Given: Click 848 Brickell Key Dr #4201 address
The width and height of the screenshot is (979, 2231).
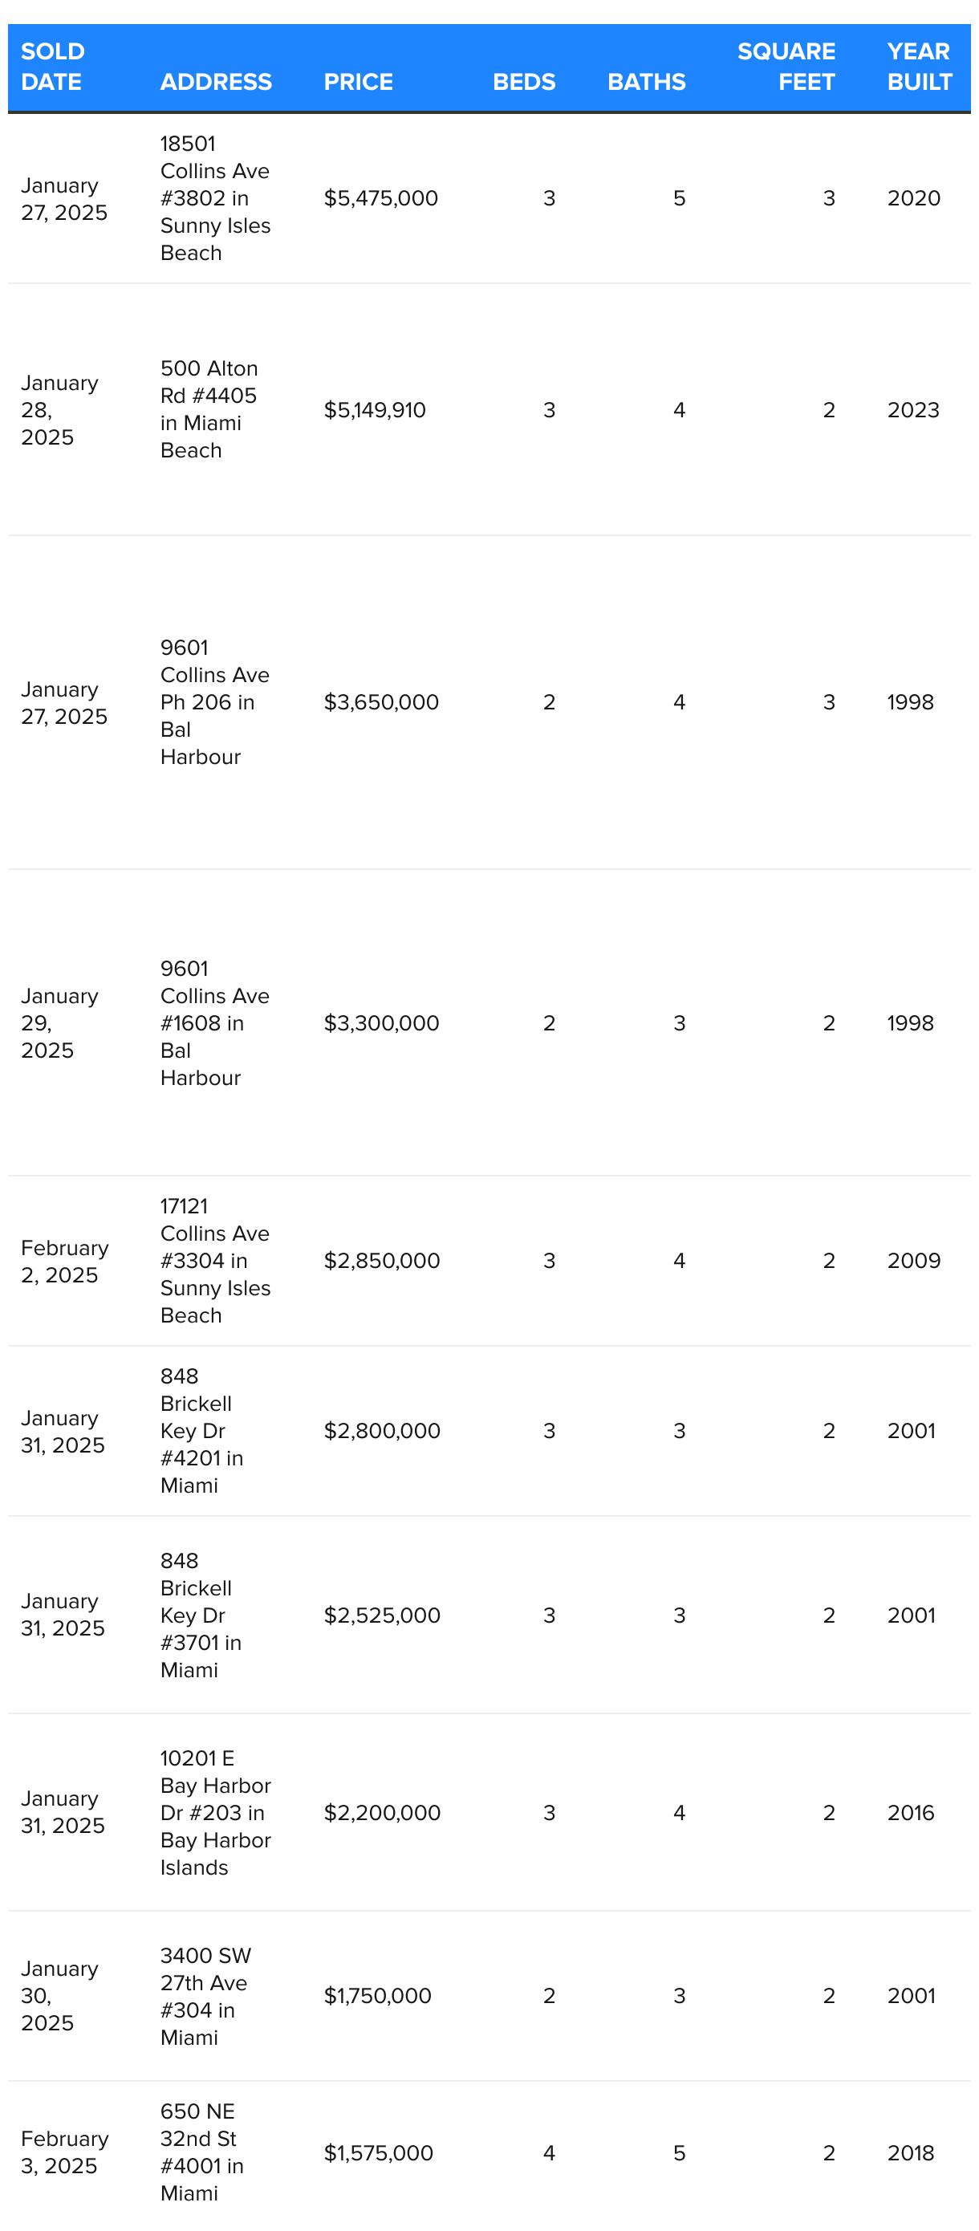Looking at the screenshot, I should 202,1431.
